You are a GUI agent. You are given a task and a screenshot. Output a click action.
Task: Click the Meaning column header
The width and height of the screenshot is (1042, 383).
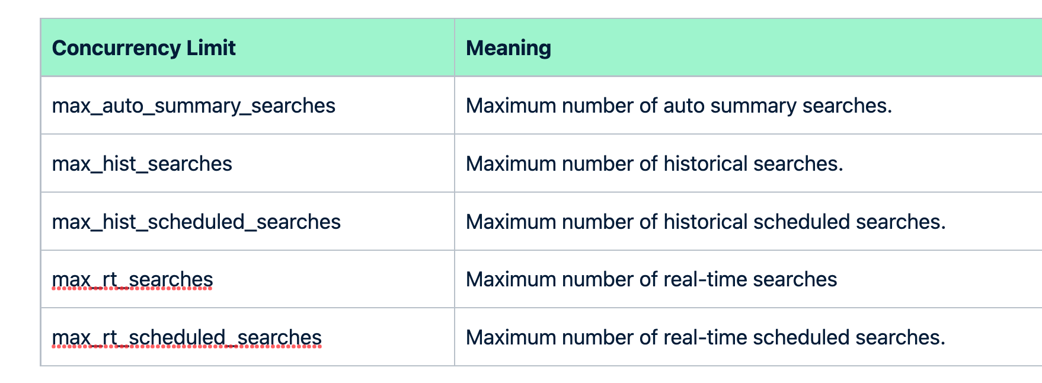508,48
